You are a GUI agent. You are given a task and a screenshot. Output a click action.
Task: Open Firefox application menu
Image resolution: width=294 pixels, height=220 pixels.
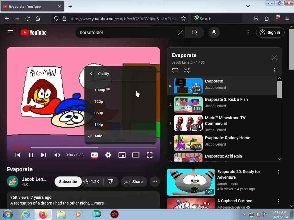(x=287, y=19)
